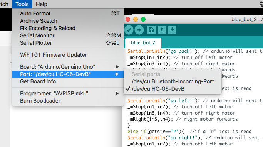Click the Save sketch down-arrow icon
The width and height of the screenshot is (263, 147).
tap(172, 30)
